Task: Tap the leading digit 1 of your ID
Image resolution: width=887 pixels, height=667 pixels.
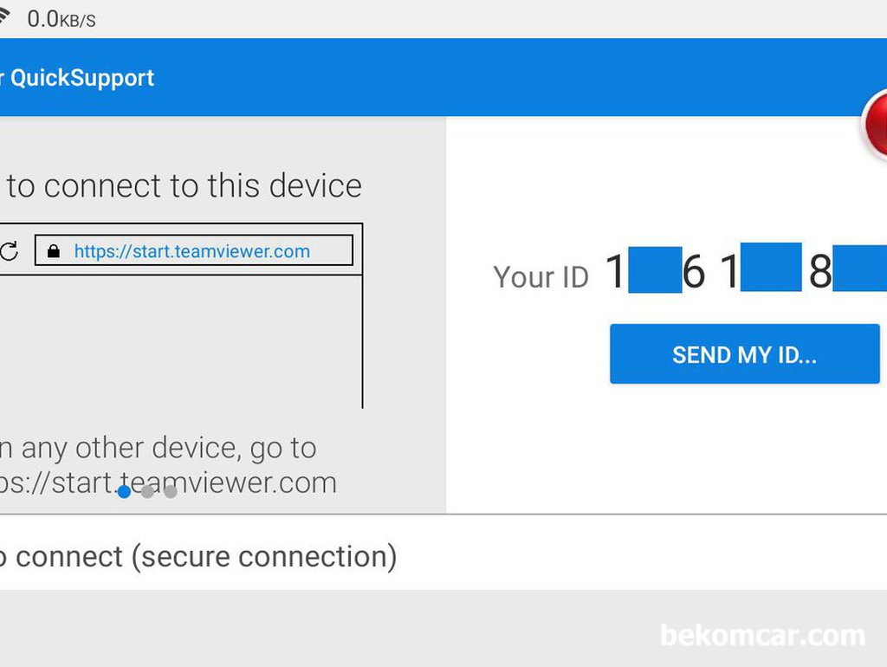Action: (615, 271)
